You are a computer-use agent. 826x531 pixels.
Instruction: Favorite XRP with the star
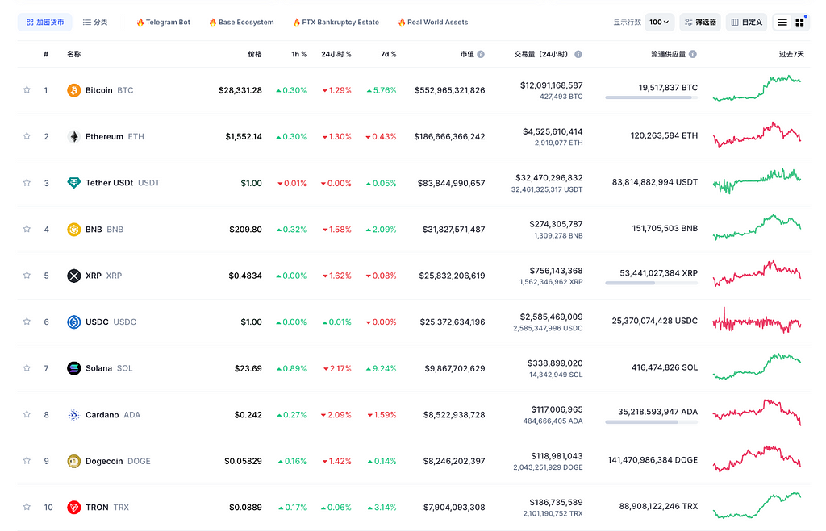pyautogui.click(x=27, y=276)
